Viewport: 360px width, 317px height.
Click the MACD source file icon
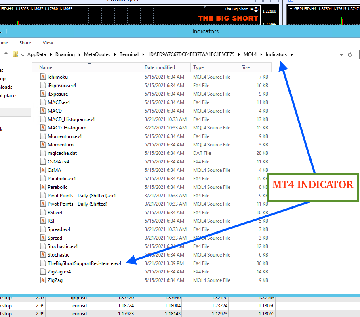click(43, 111)
